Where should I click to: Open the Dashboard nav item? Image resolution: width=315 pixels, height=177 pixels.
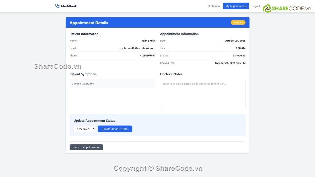click(214, 6)
